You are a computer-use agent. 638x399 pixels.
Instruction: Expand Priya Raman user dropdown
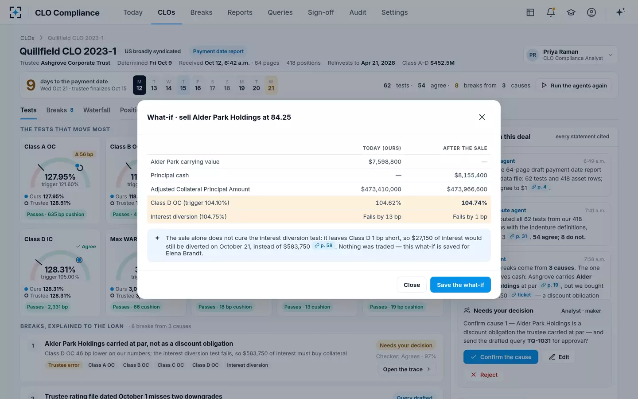pos(570,55)
